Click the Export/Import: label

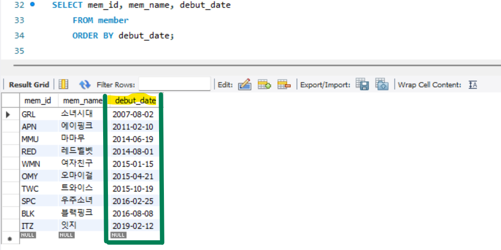tap(325, 85)
